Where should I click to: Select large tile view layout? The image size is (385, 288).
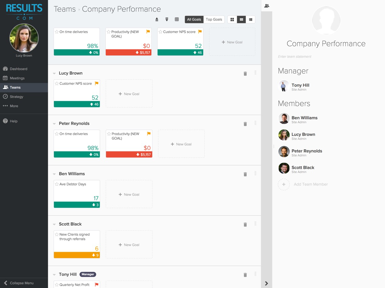232,20
